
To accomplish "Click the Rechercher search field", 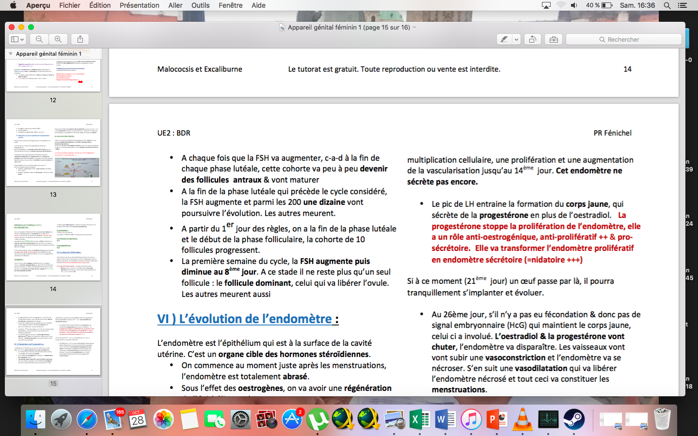I will click(x=623, y=39).
